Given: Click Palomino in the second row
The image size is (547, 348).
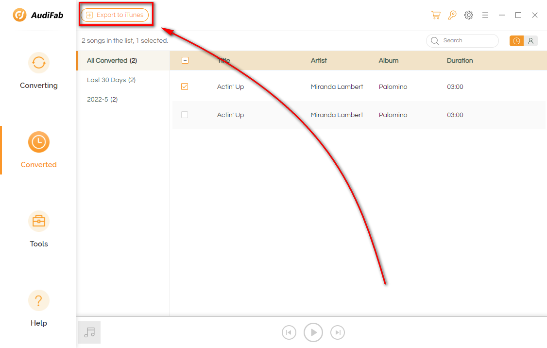Looking at the screenshot, I should 393,115.
